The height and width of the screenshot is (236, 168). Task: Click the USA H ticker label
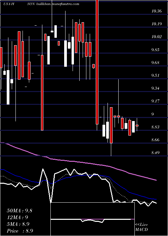(9, 4)
